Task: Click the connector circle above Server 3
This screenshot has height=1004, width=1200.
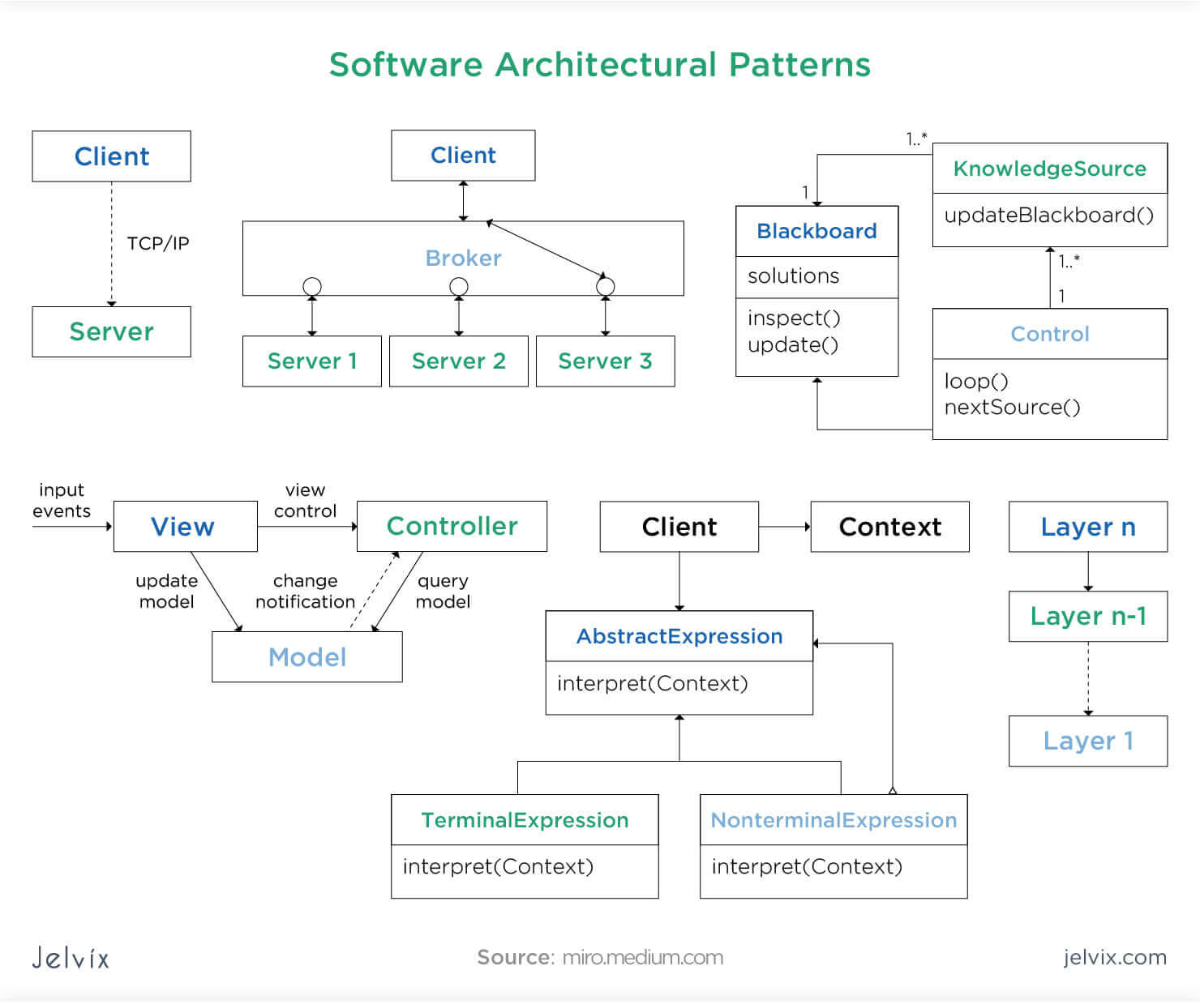Action: click(x=605, y=285)
